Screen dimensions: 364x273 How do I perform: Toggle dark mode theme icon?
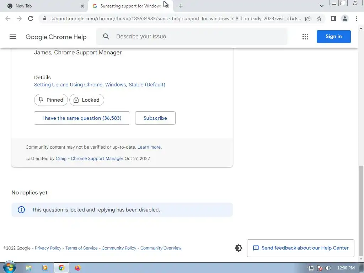pos(239,248)
